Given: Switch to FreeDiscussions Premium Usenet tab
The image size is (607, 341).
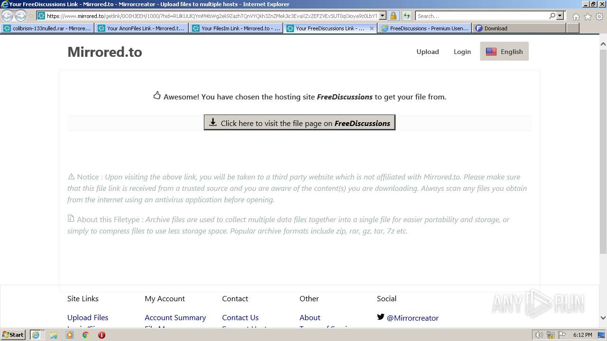Looking at the screenshot, I should pyautogui.click(x=424, y=28).
